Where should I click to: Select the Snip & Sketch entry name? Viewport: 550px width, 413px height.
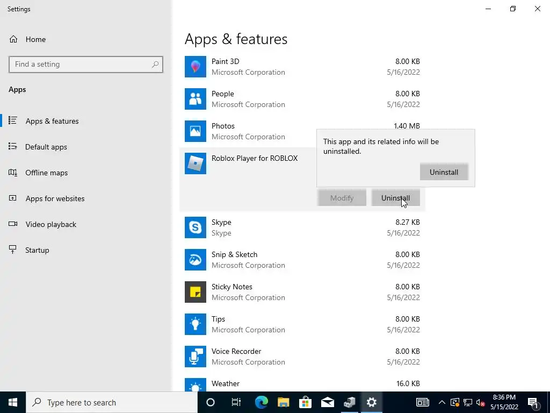coord(234,254)
